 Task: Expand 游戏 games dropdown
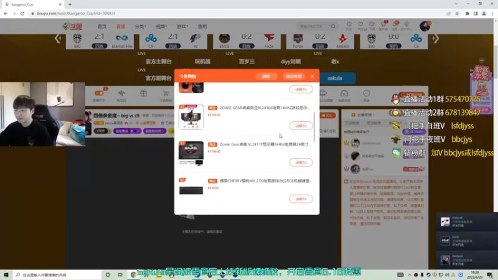click(182, 26)
